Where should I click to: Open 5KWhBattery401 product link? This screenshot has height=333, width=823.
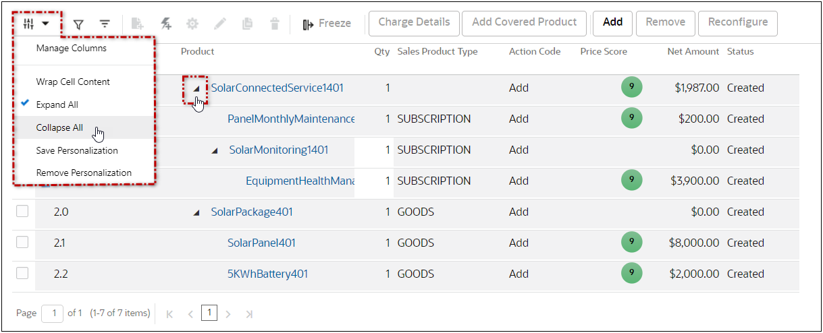pyautogui.click(x=268, y=274)
